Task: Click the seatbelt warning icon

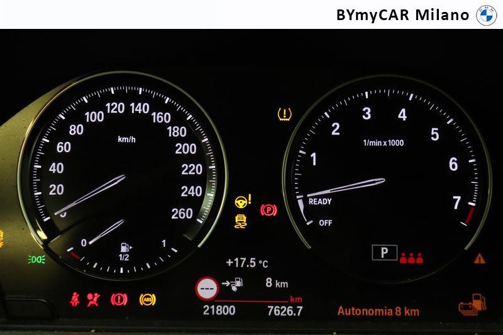Action: 75,299
